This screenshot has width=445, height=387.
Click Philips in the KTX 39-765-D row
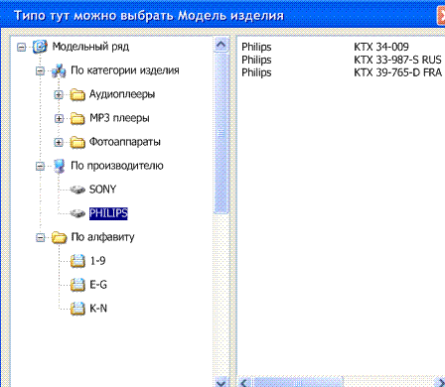click(x=256, y=72)
